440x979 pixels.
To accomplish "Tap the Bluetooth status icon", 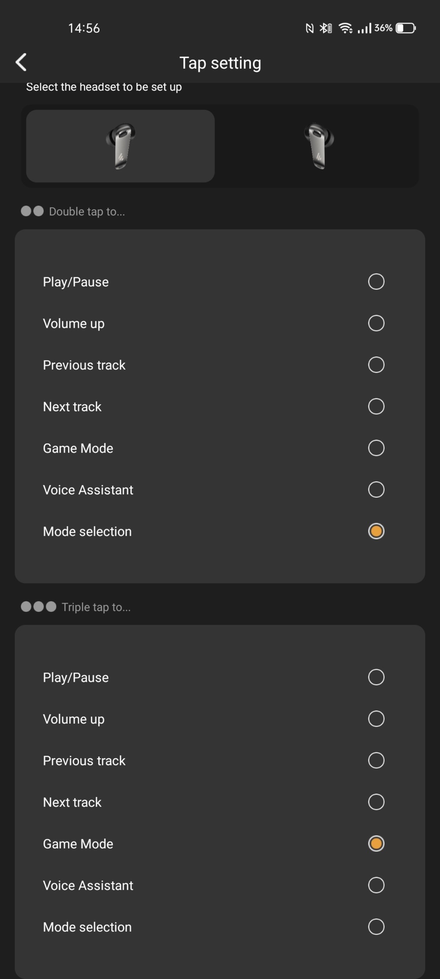I will coord(326,28).
